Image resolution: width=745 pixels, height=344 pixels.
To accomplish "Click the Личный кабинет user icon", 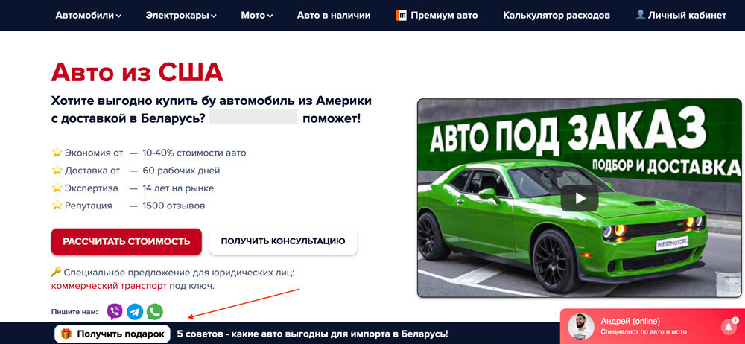I will pyautogui.click(x=641, y=15).
